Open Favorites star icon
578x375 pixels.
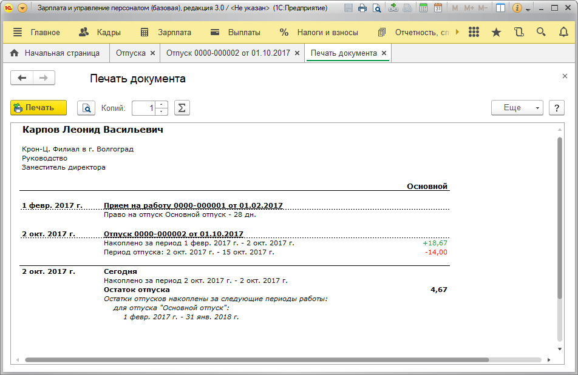[496, 32]
